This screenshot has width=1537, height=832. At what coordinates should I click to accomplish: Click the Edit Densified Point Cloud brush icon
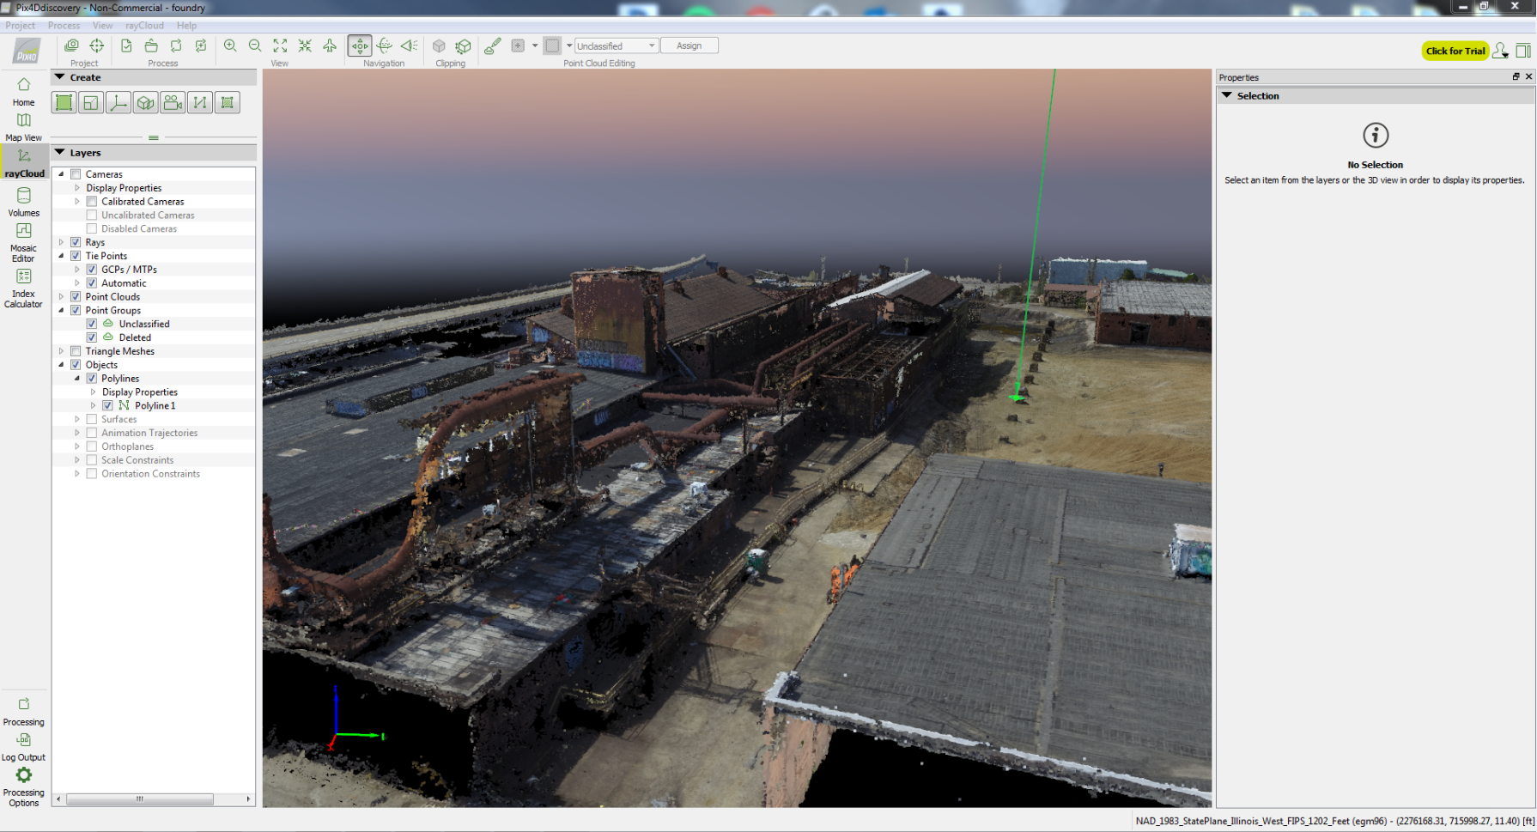[x=493, y=46]
